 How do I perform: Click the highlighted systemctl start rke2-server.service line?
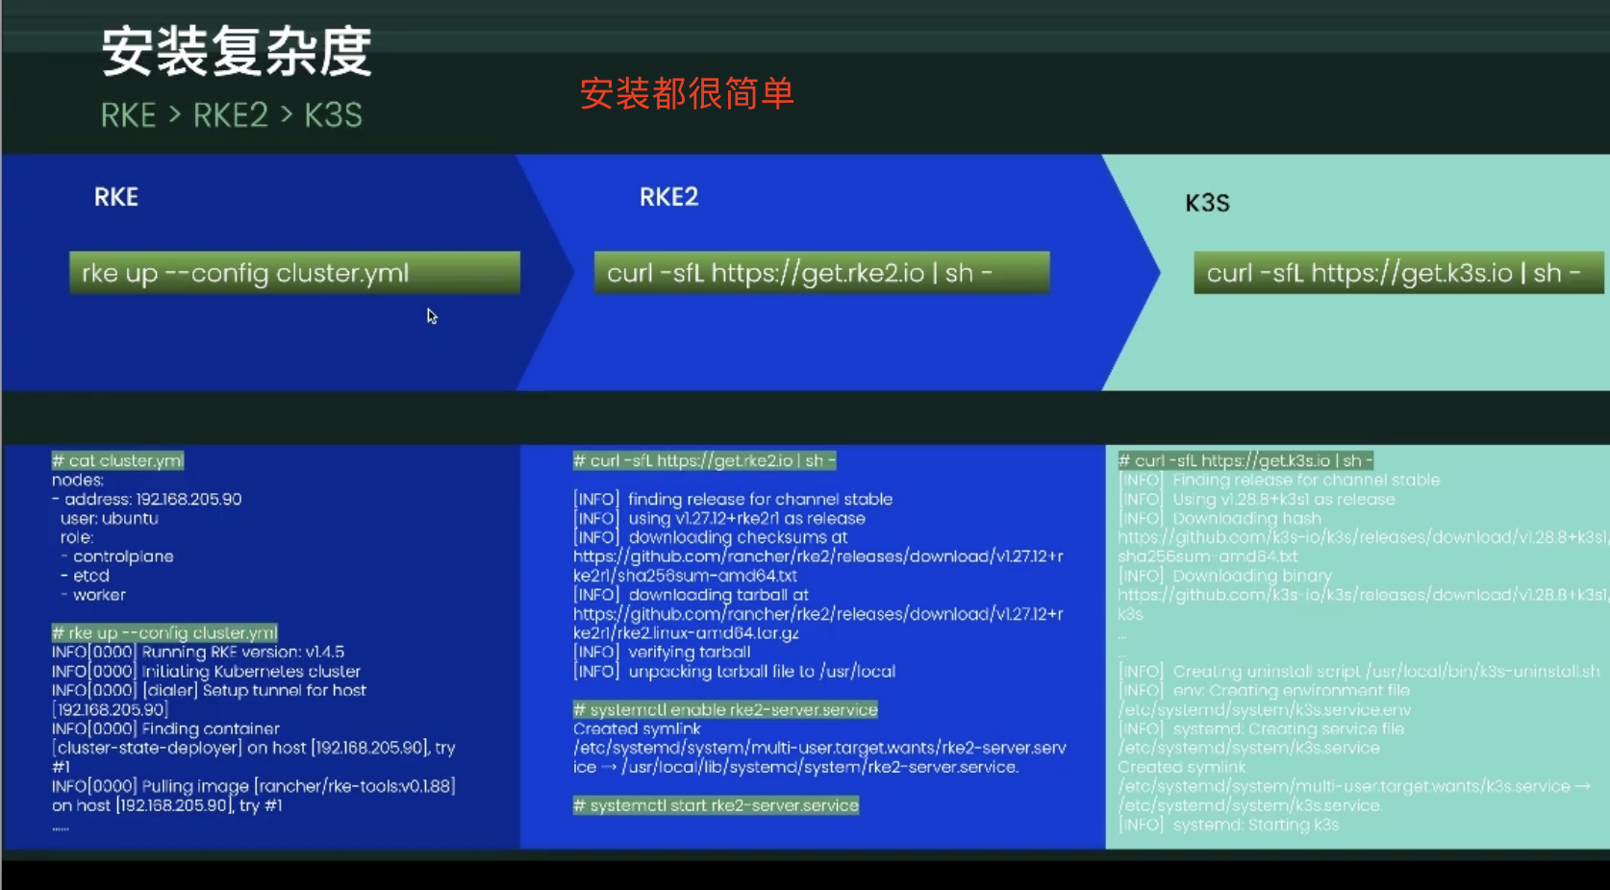(x=716, y=805)
